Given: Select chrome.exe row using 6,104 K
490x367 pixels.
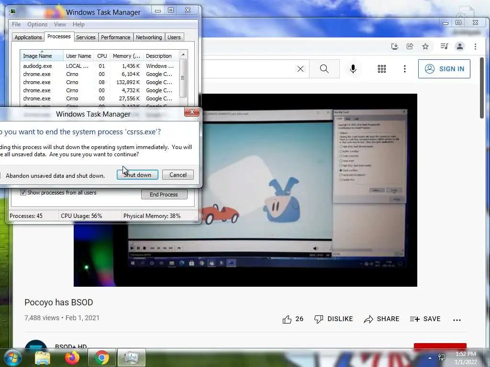Looking at the screenshot, I should click(100, 74).
